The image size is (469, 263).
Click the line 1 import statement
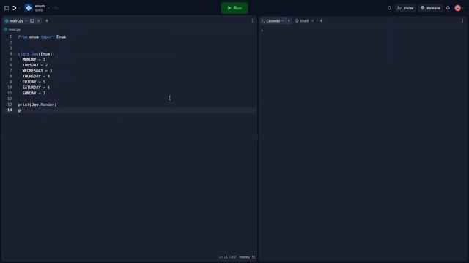click(42, 37)
